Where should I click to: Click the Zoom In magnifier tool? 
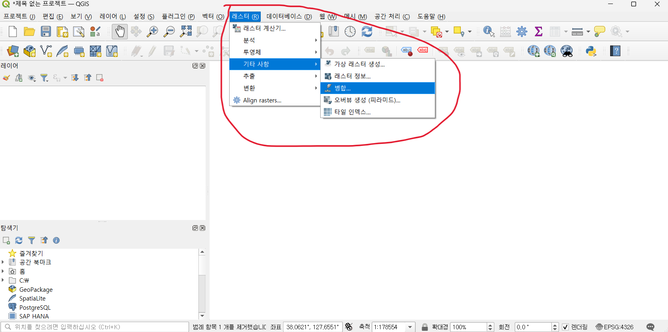152,31
